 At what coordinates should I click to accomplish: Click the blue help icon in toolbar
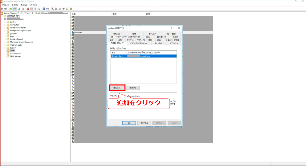[44, 9]
